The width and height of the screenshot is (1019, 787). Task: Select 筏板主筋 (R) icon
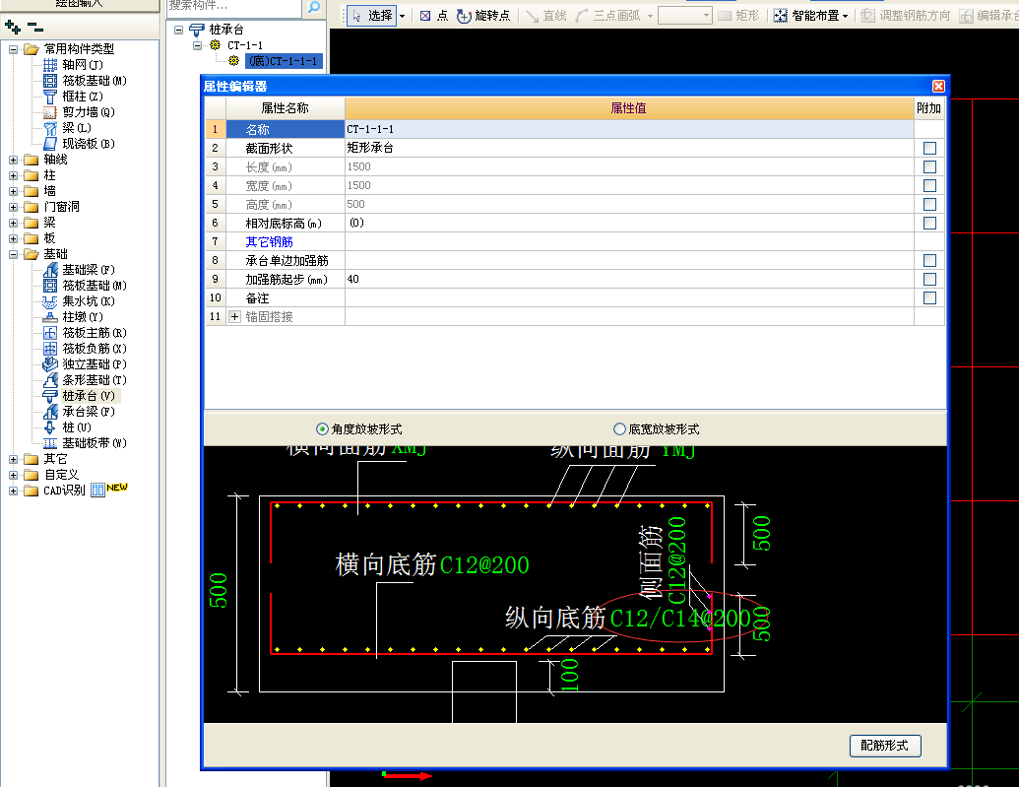(50, 333)
